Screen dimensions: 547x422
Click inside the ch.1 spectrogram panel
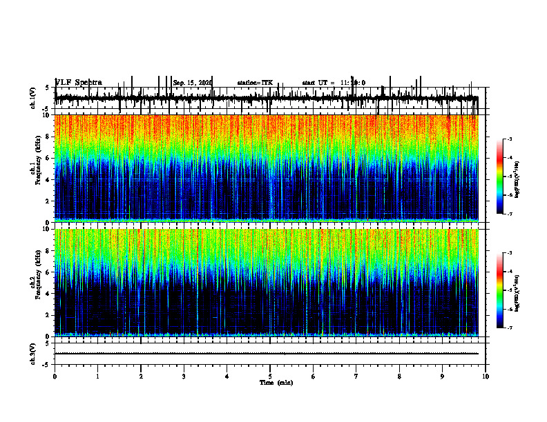click(x=266, y=168)
